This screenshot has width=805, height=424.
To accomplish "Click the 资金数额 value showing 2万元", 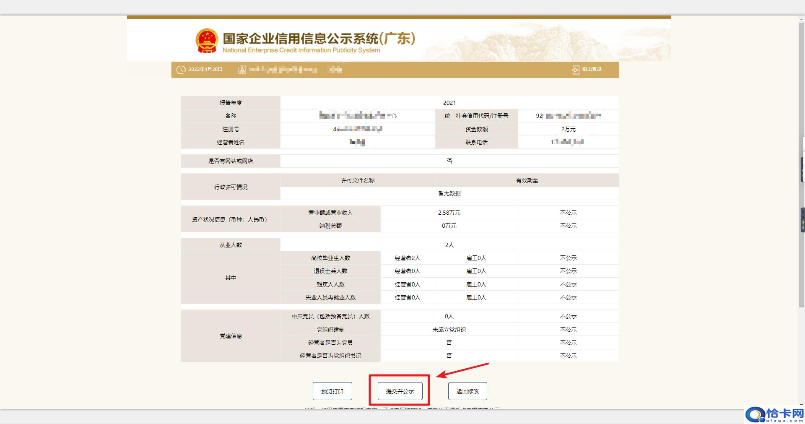I will point(569,129).
